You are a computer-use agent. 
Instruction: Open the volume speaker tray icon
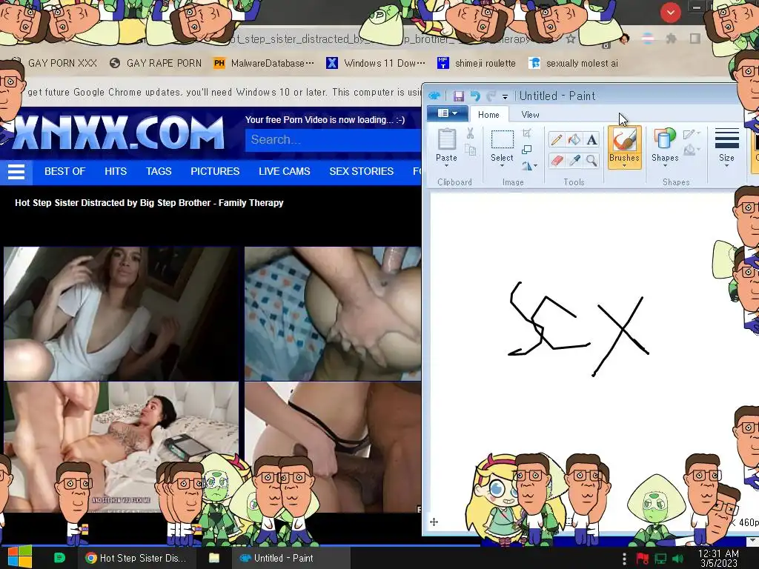[x=677, y=559]
